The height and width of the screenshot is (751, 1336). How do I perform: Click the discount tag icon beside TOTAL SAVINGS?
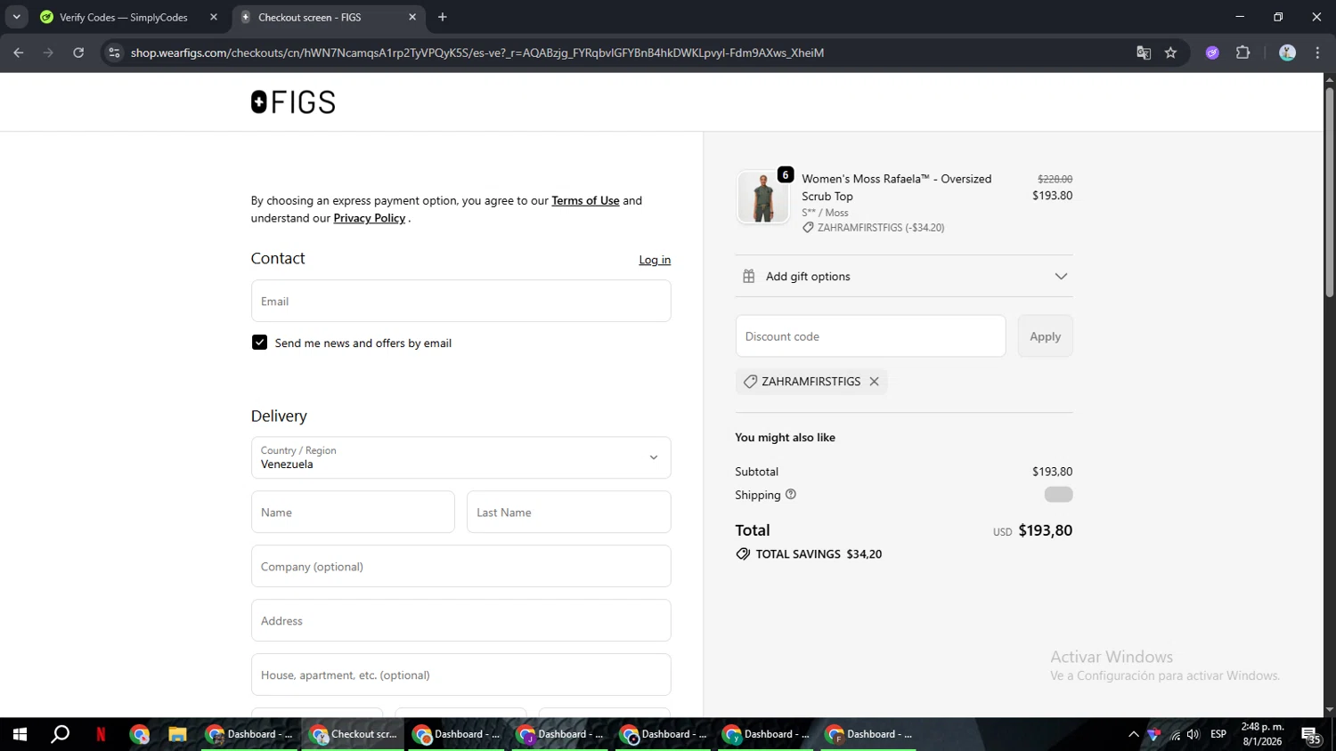click(x=743, y=554)
